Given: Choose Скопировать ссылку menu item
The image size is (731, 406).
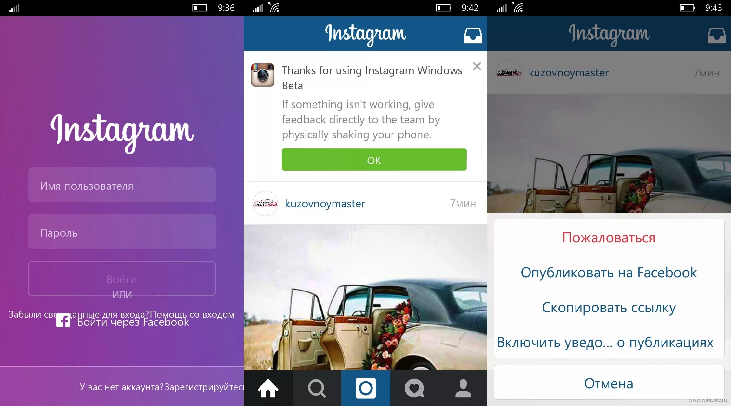Looking at the screenshot, I should (609, 307).
